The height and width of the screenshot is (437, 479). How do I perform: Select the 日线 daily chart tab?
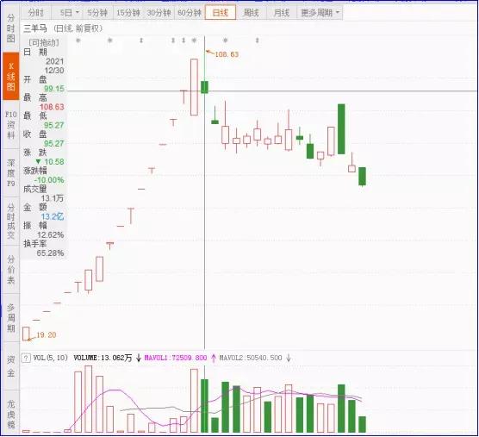(x=221, y=13)
